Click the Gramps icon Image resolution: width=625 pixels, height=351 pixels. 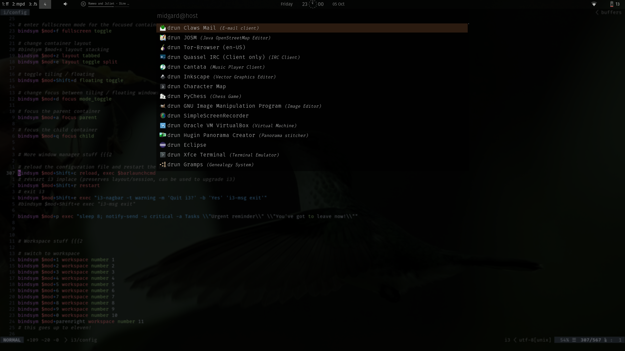click(163, 165)
